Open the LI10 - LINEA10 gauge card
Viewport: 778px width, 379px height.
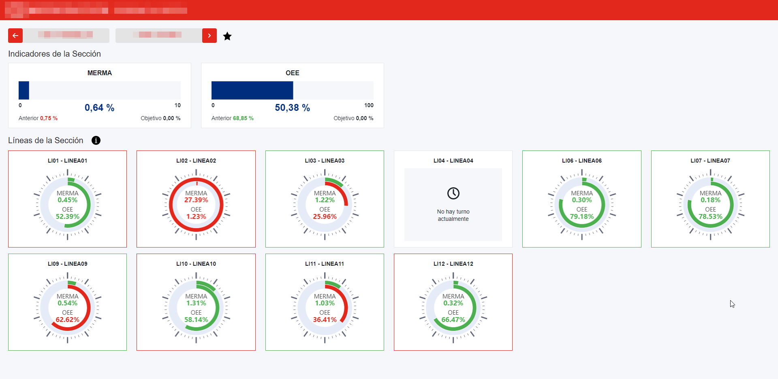pos(196,302)
